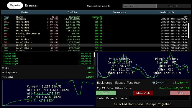
Task: Click the green BUY button
Action: (106, 93)
